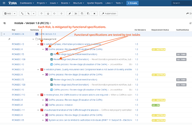This screenshot has width=192, height=125.
Task: Open the Structure menu
Action: click(78, 3)
